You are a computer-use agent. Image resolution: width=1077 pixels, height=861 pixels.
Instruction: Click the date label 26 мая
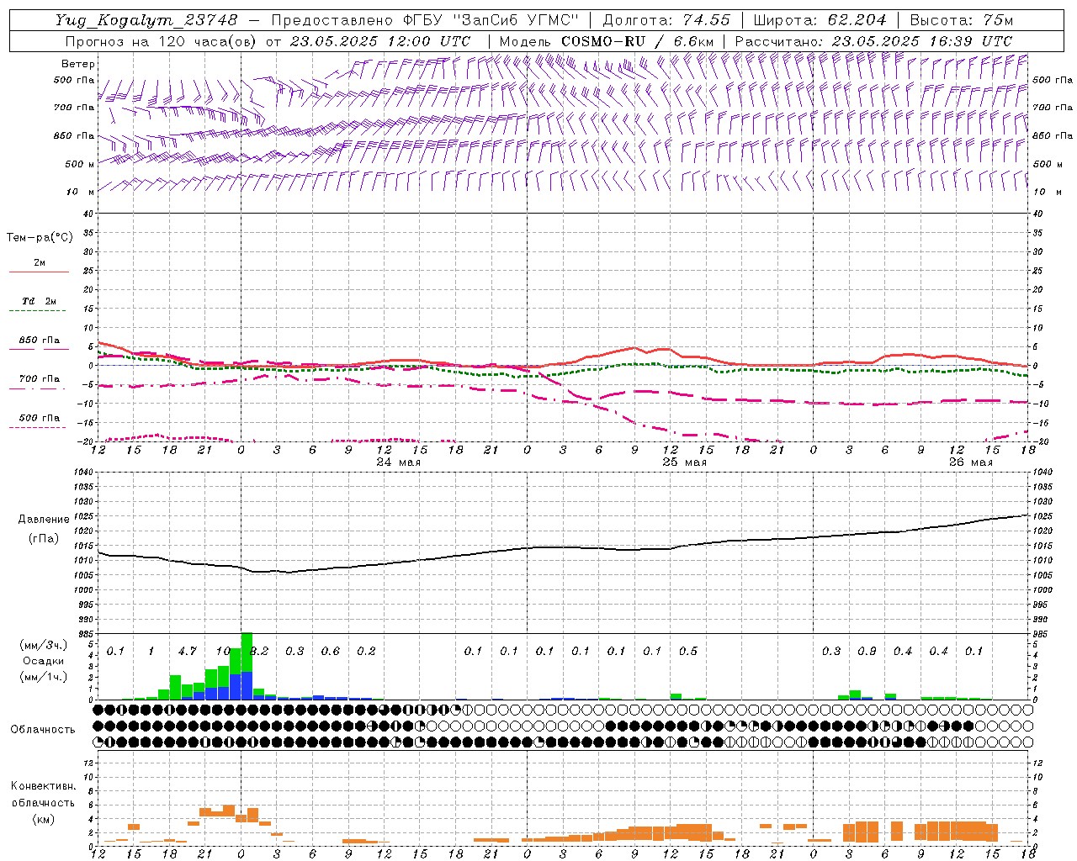(971, 462)
